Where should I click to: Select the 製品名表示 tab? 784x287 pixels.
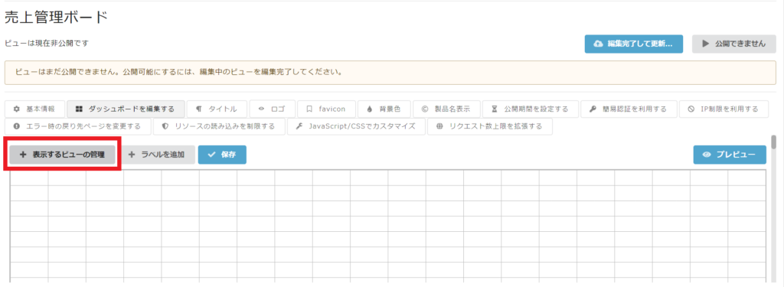tap(446, 109)
